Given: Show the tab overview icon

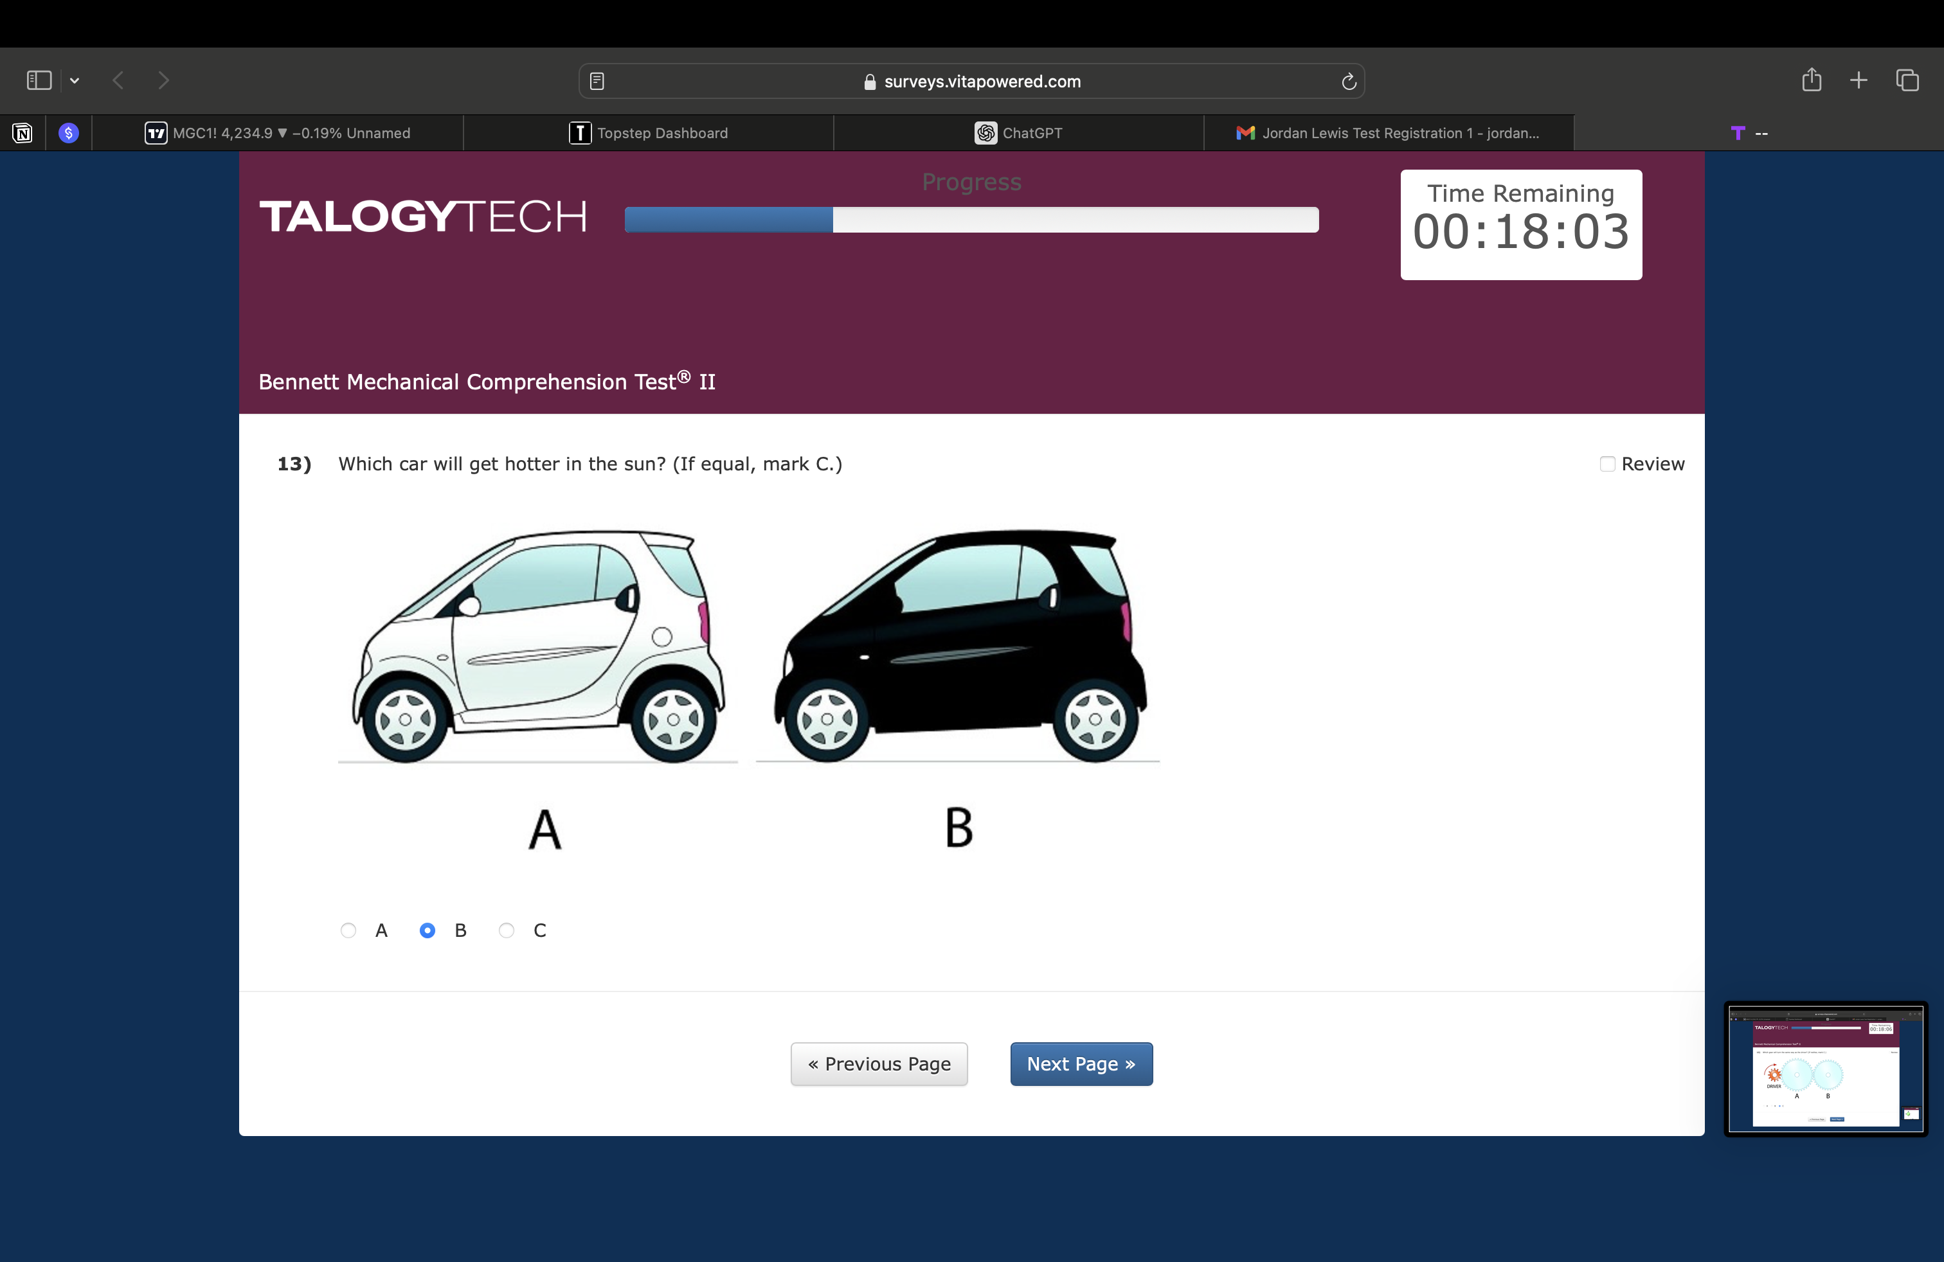Looking at the screenshot, I should [1907, 80].
